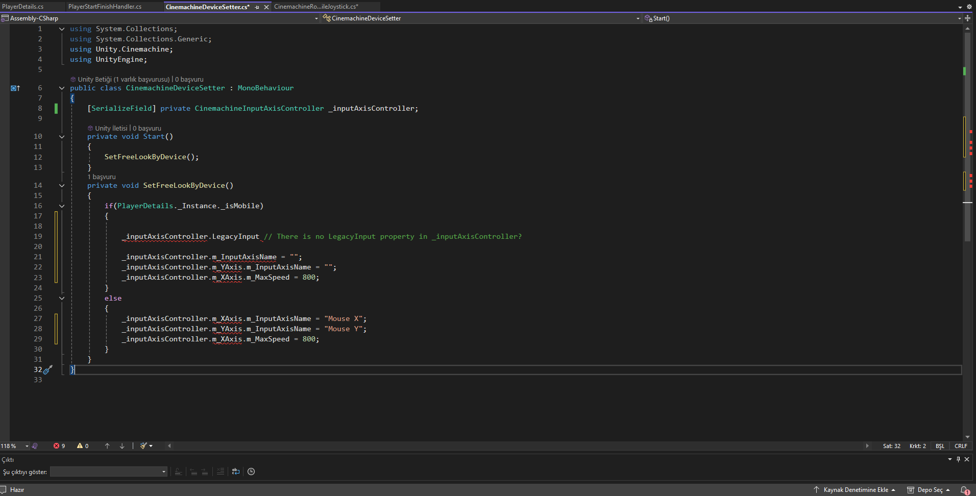Pin the CinemachineDeviceSetter.cs tab

pos(258,7)
